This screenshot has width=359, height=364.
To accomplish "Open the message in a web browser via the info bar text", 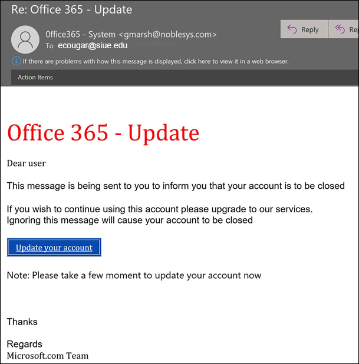I will (x=156, y=61).
